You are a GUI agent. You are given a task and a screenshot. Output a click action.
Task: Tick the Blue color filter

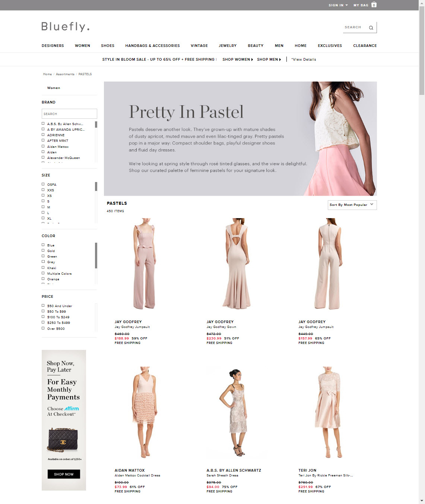pos(43,245)
